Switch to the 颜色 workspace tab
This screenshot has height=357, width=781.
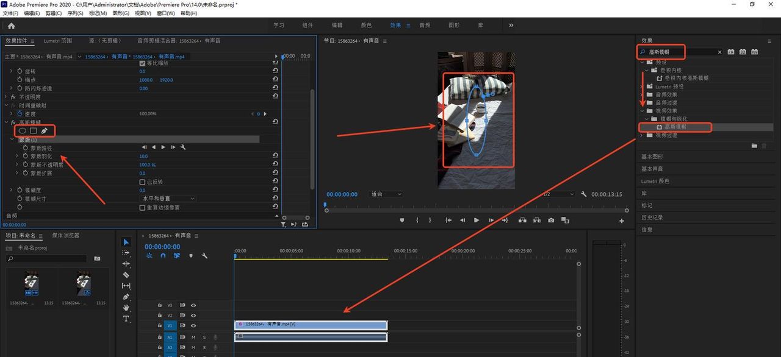[x=366, y=26]
